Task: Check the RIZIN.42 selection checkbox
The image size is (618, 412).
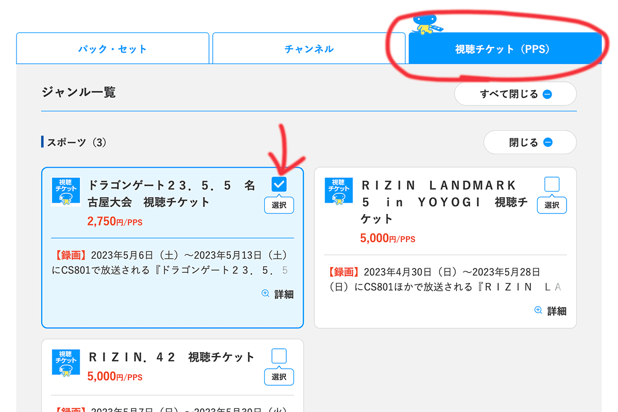Action: (x=279, y=355)
